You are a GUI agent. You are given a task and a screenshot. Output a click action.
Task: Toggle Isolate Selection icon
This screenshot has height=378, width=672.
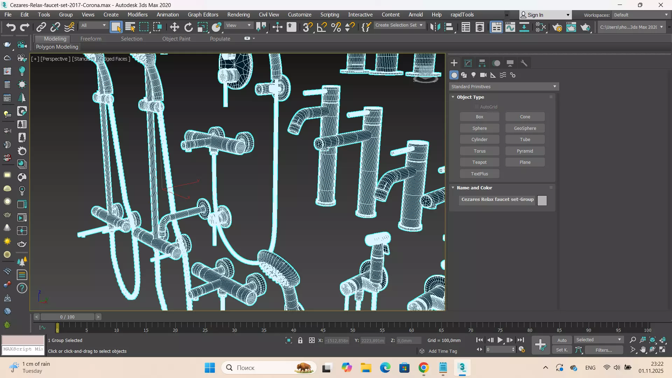coord(289,340)
